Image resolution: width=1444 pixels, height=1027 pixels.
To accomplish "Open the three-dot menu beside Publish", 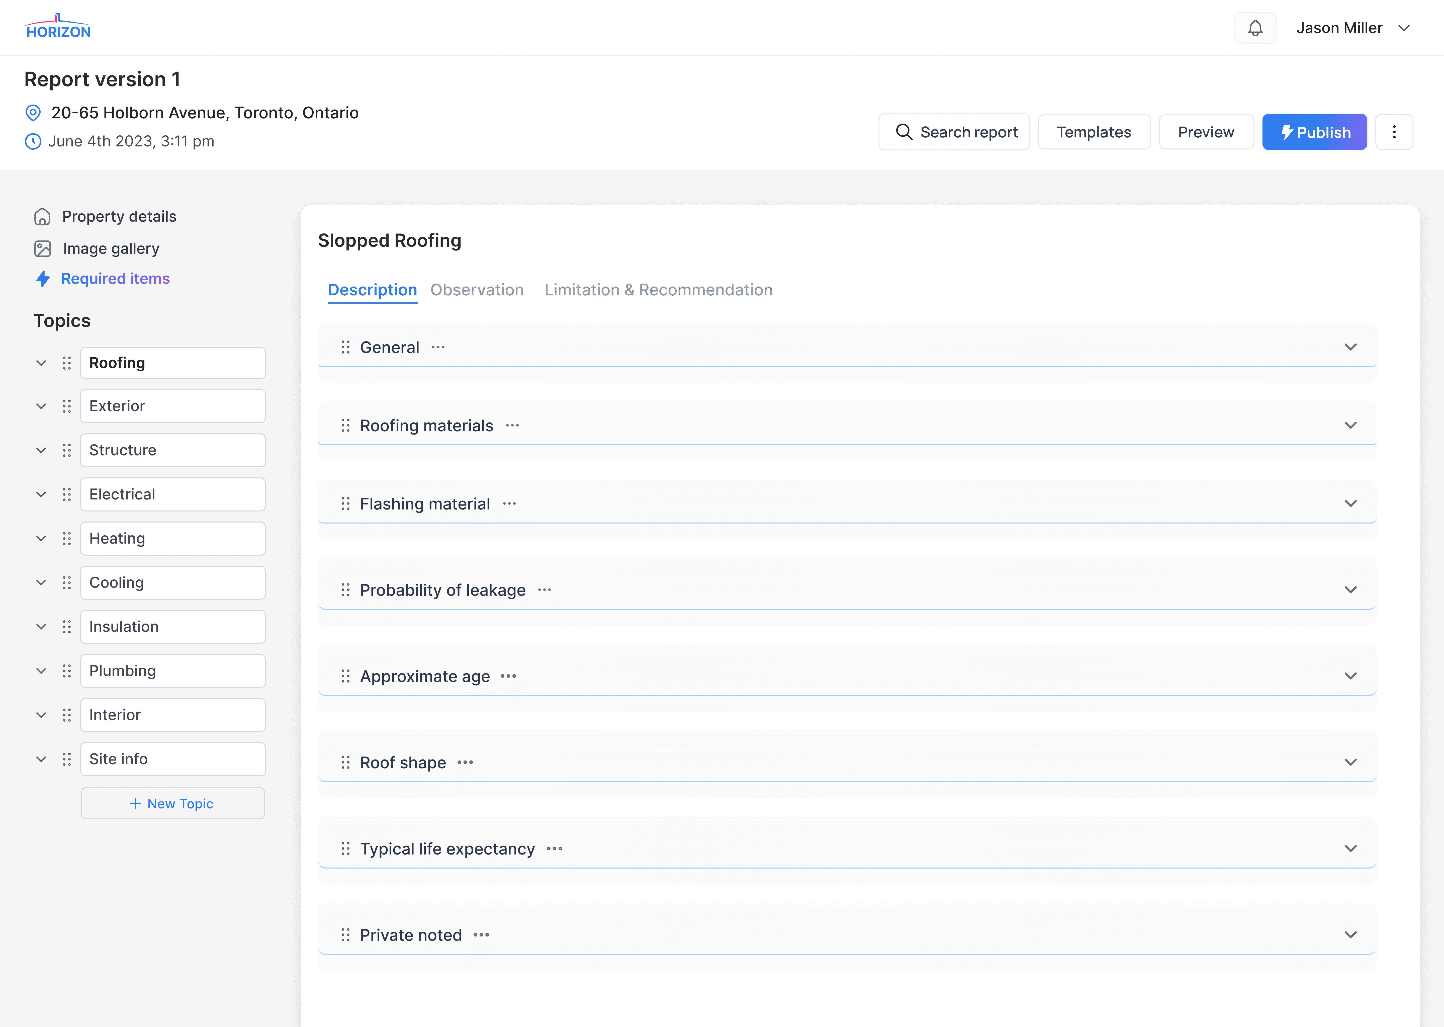I will [1394, 132].
